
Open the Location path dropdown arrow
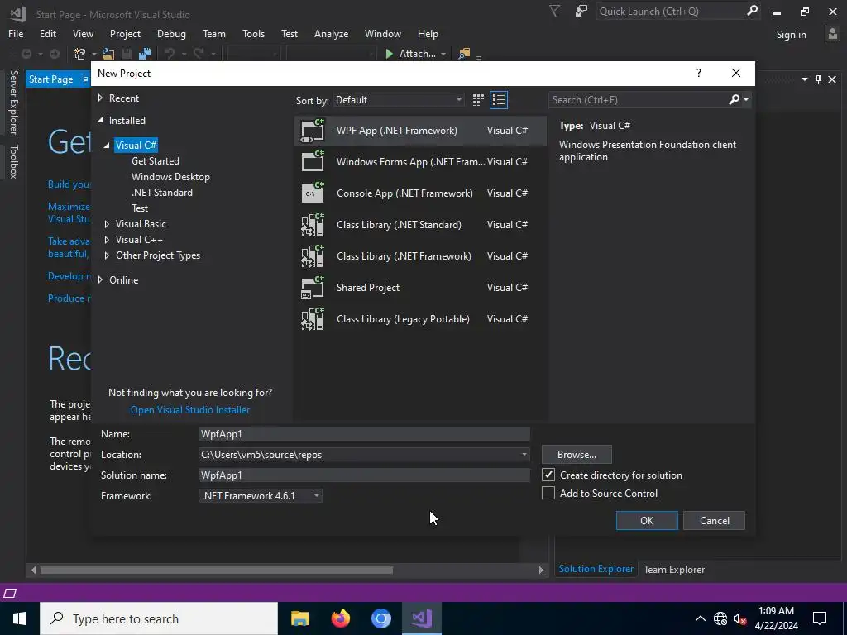pos(524,455)
